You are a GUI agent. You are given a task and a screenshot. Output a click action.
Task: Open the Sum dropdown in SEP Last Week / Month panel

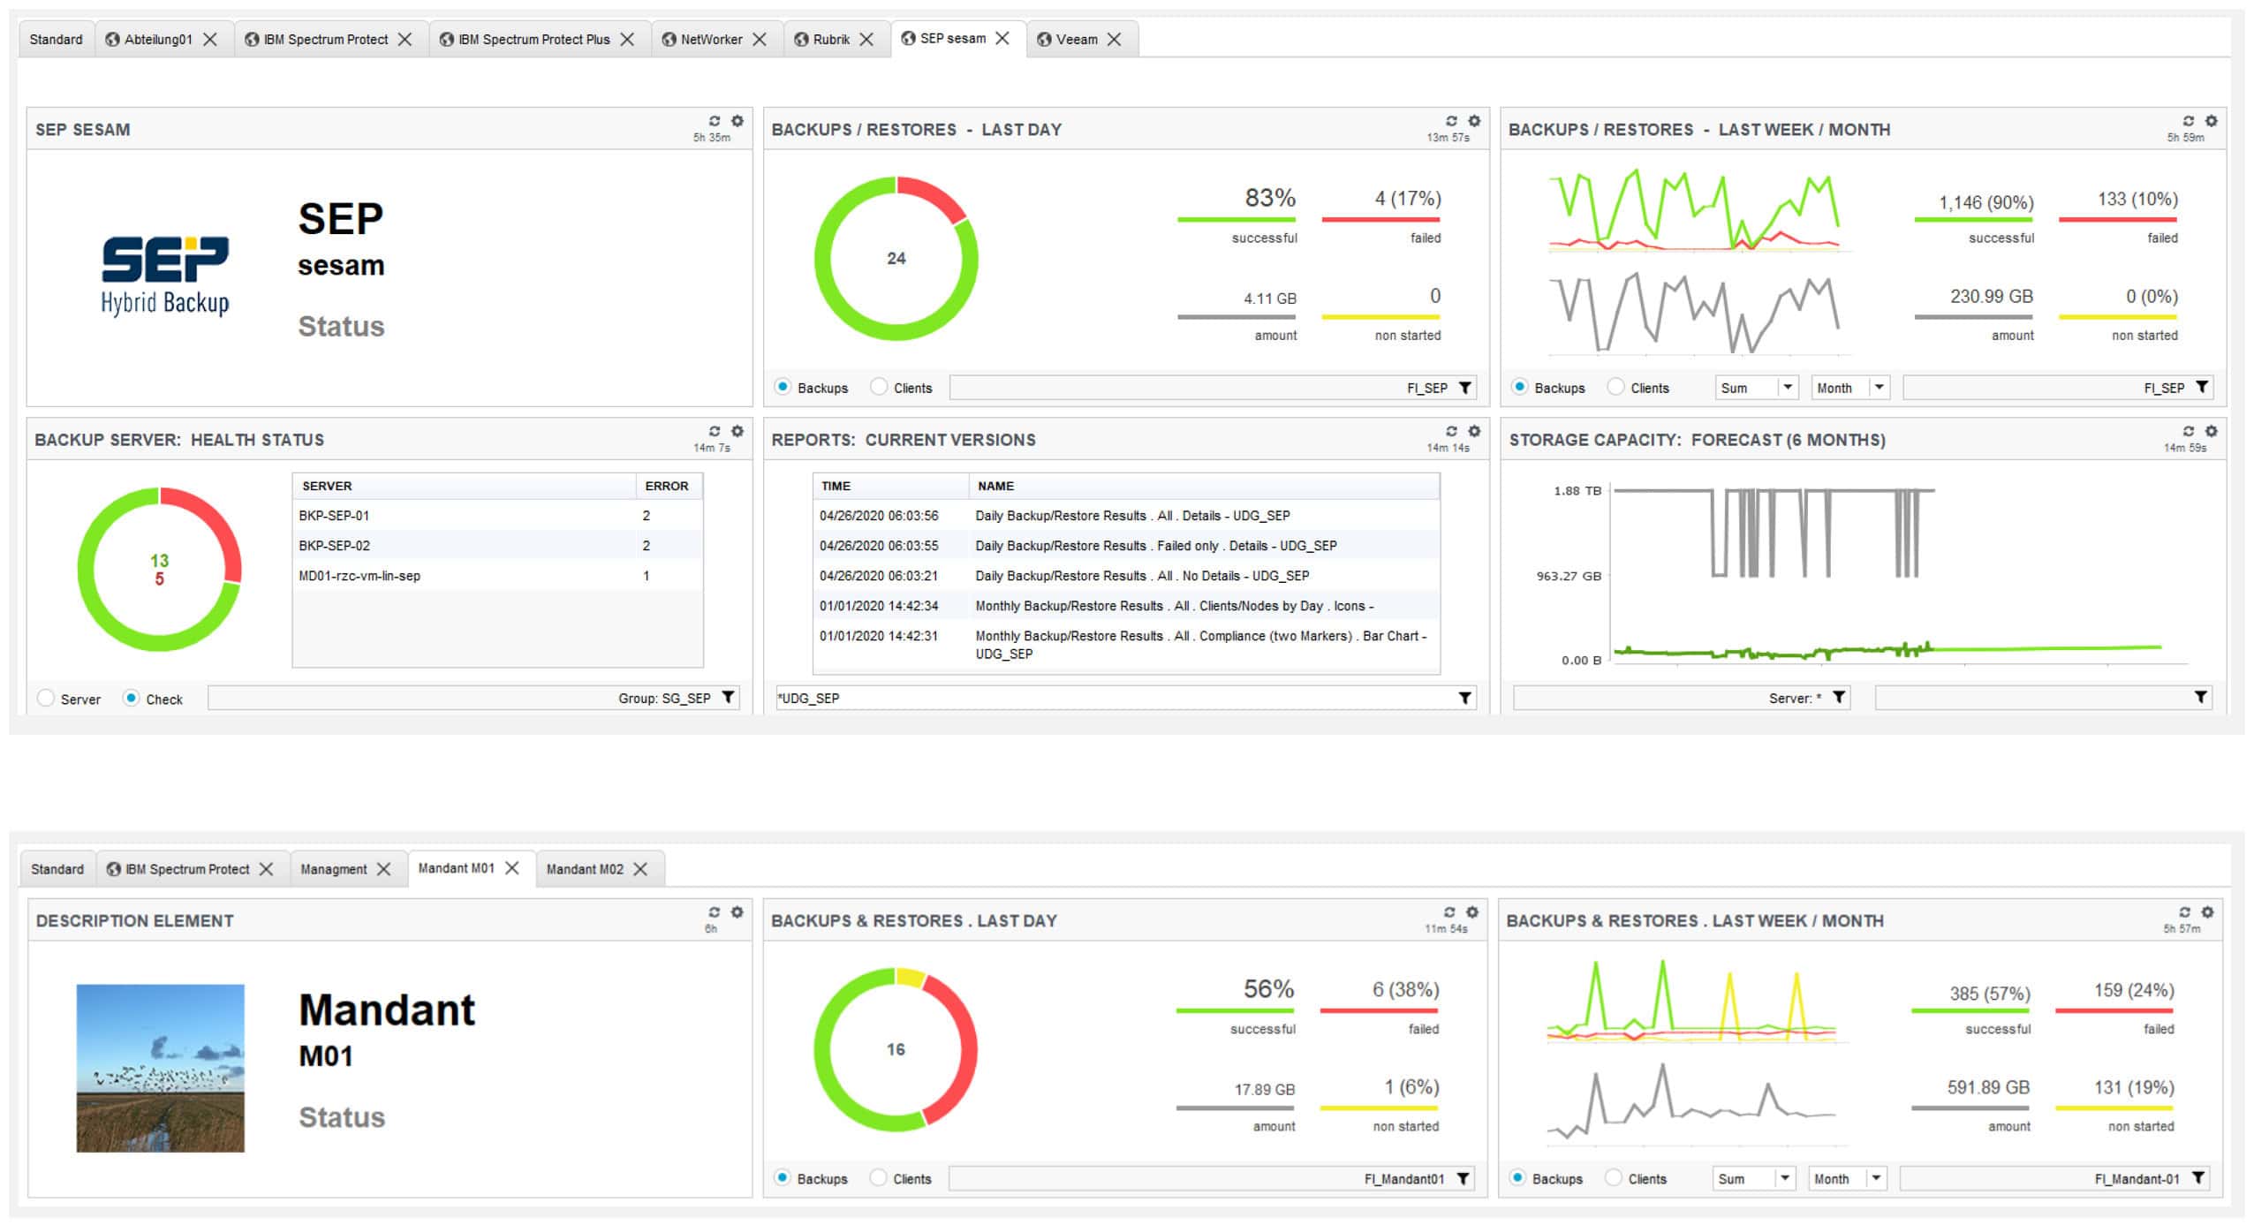tap(1788, 388)
